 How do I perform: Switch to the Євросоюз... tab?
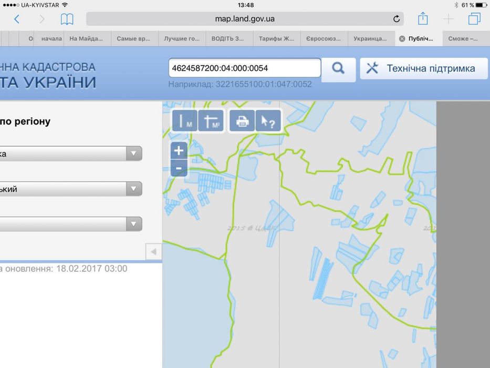[324, 39]
